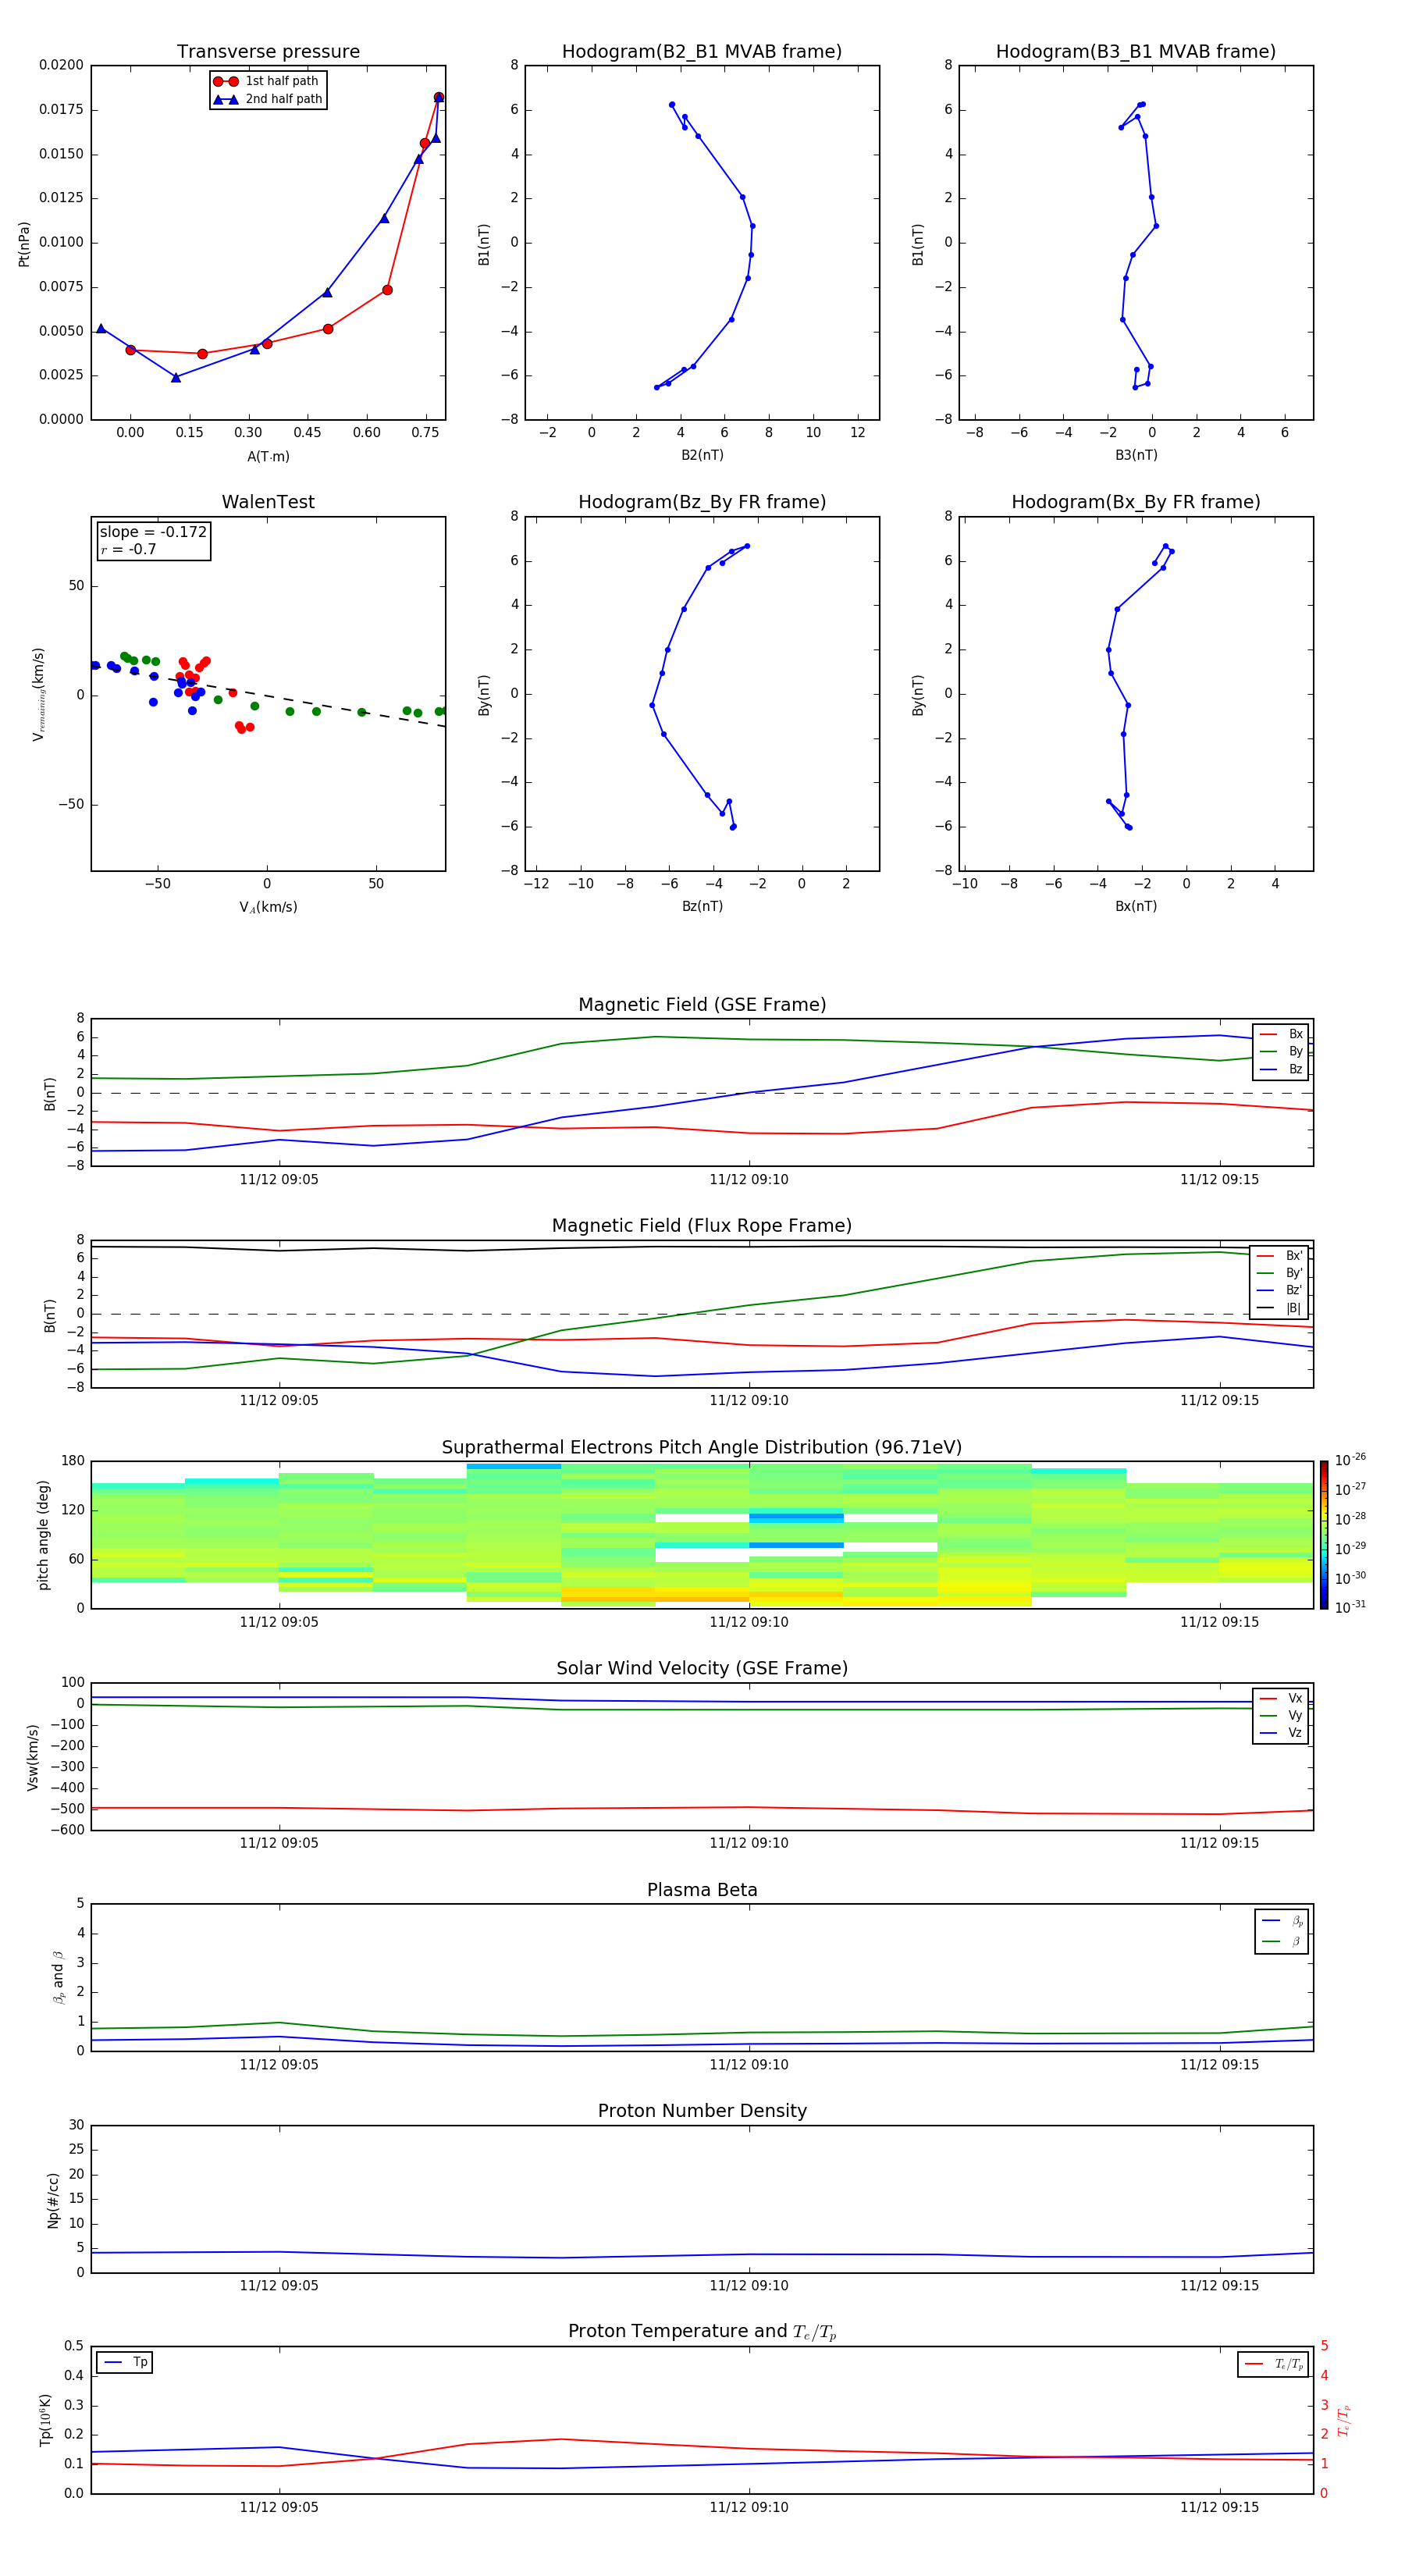1405x2576 pixels.
Task: Click the "Hodogram(Bz_By FR frame)" title
Action: pos(702,502)
